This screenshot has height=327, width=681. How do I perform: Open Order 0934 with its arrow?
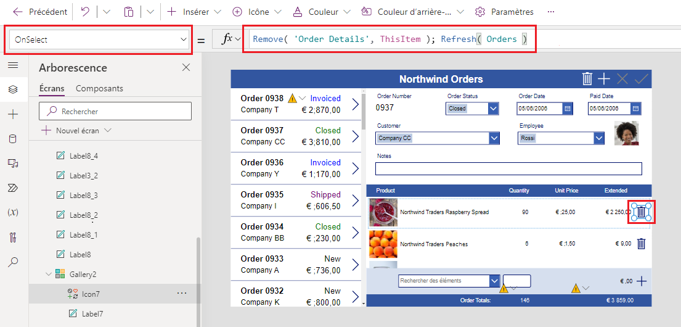355,232
